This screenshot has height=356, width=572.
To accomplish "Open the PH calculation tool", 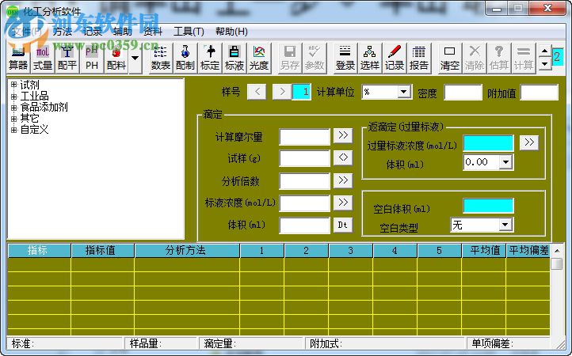I will [92, 58].
